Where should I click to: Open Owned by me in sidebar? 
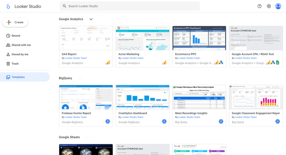[x=25, y=54]
